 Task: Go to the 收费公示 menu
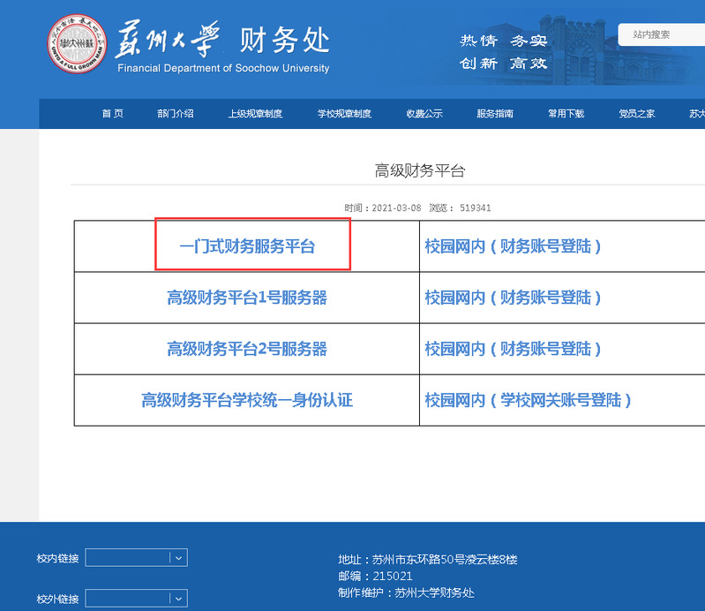424,114
